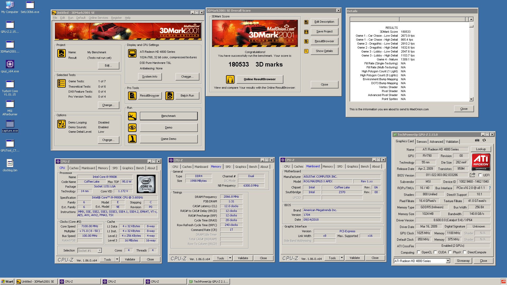Open TurboV Core V1.01.15 desktop icon
The height and width of the screenshot is (285, 507).
(10, 88)
